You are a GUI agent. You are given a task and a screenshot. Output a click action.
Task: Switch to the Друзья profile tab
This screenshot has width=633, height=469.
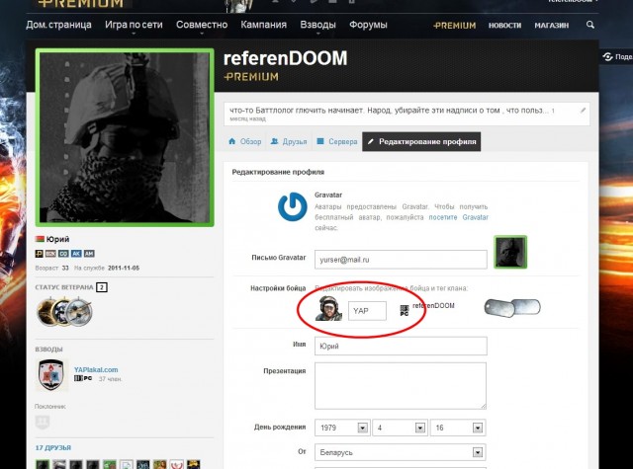(289, 142)
